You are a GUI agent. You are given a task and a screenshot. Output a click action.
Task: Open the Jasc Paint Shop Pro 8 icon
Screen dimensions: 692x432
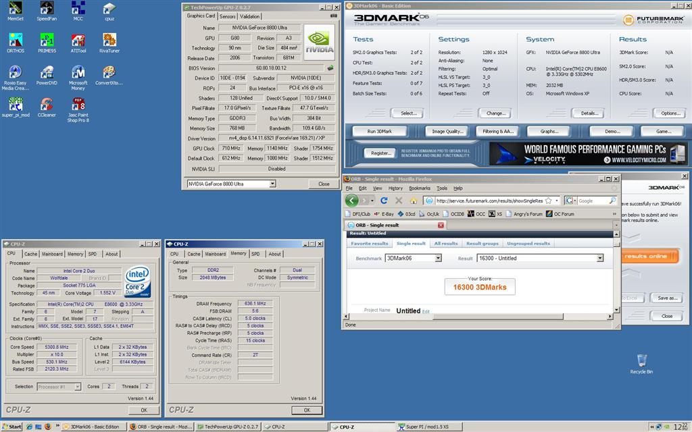pos(78,110)
